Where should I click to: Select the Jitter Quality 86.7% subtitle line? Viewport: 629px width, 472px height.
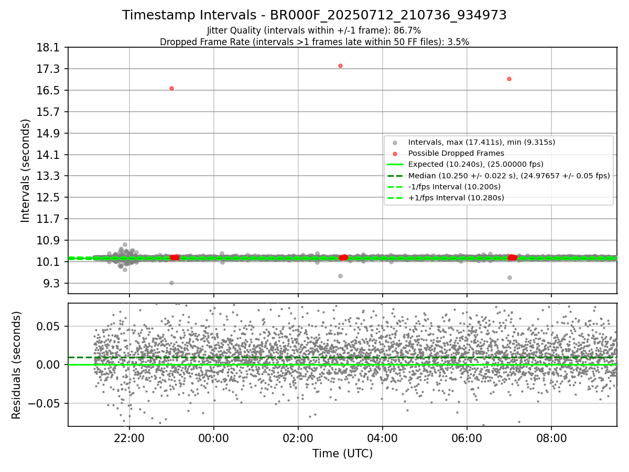(314, 31)
